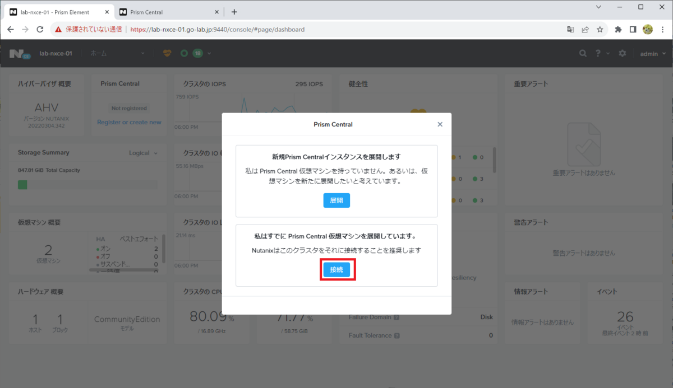The width and height of the screenshot is (673, 388).
Task: Click the 295 IOPS value
Action: (309, 84)
